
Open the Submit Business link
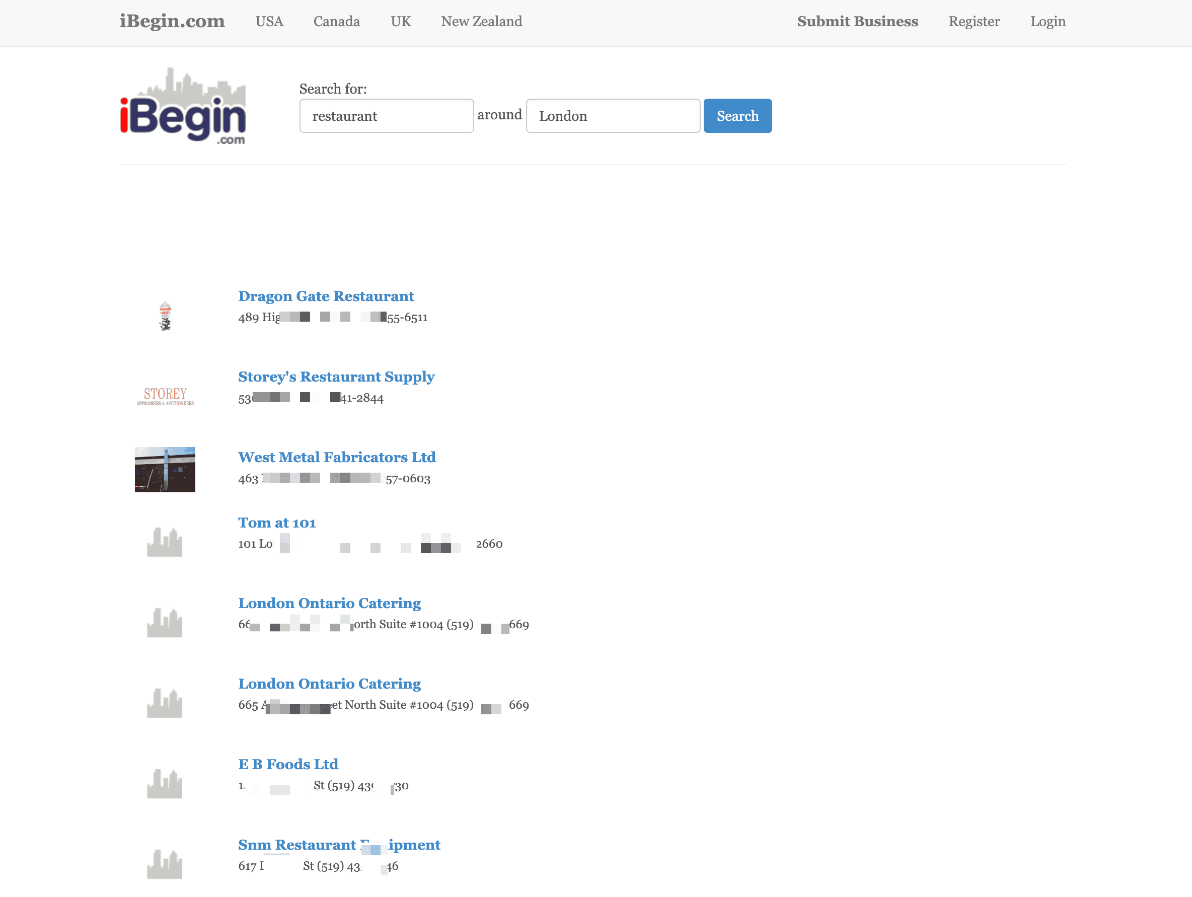[857, 22]
